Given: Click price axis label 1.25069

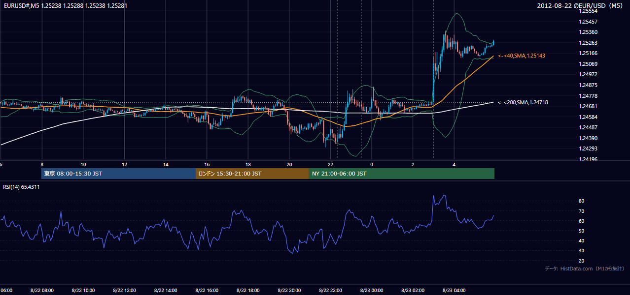Looking at the screenshot, I should click(588, 64).
